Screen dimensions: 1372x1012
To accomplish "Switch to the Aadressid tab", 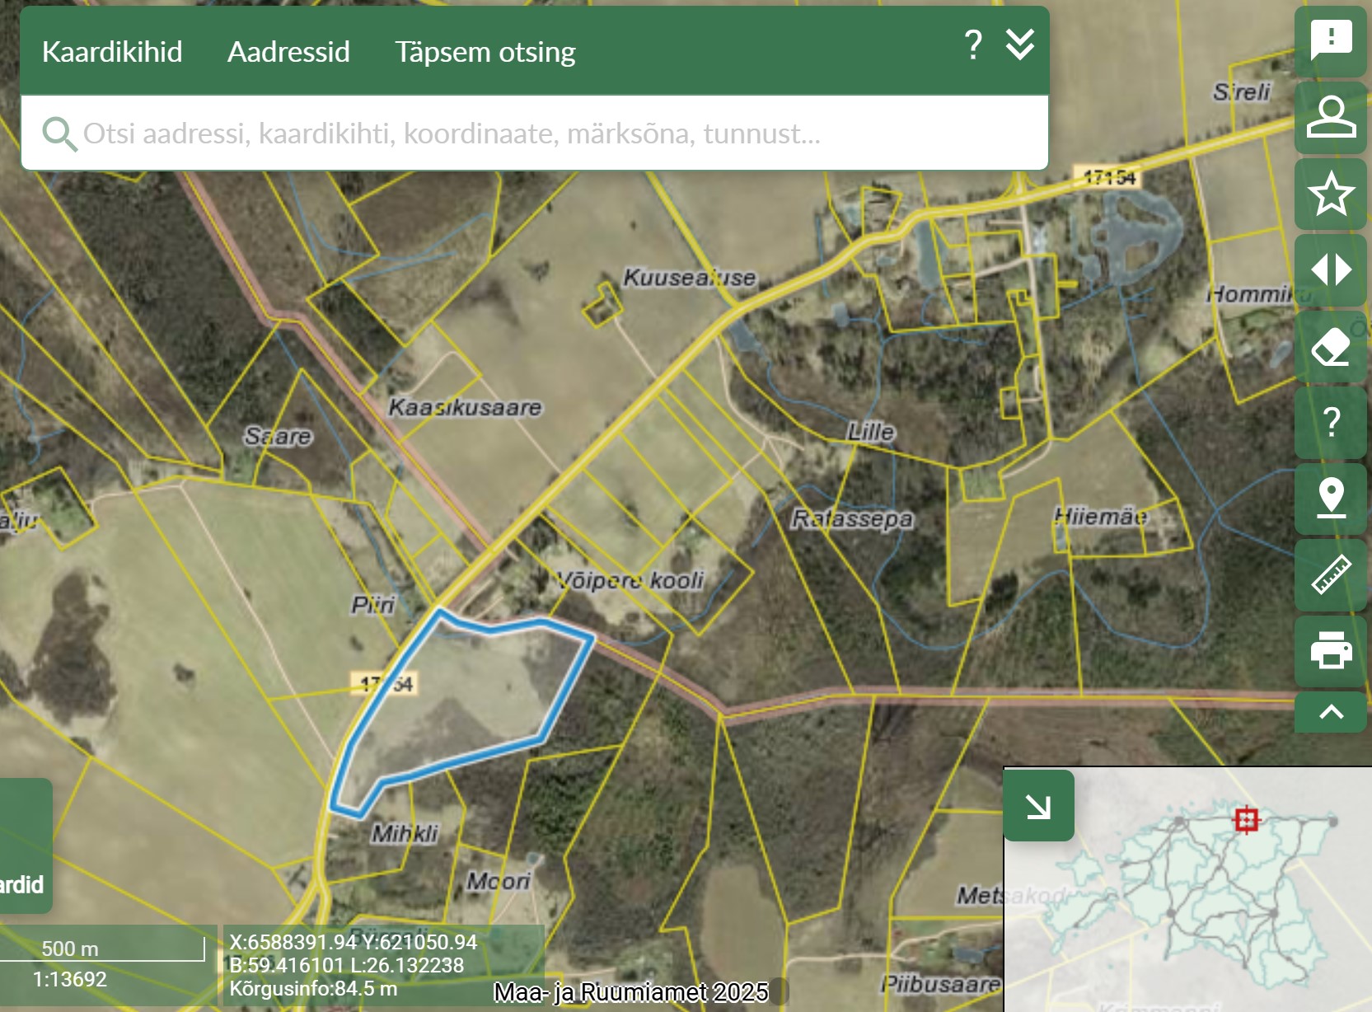I will [x=288, y=52].
